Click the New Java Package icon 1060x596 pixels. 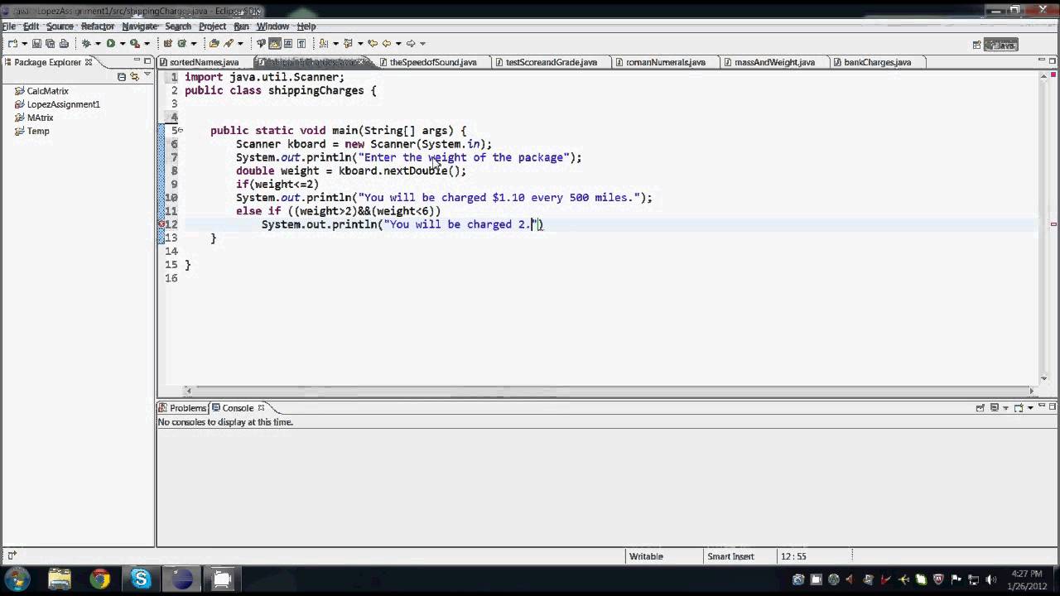click(167, 43)
